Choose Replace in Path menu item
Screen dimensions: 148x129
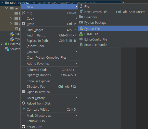(50, 41)
